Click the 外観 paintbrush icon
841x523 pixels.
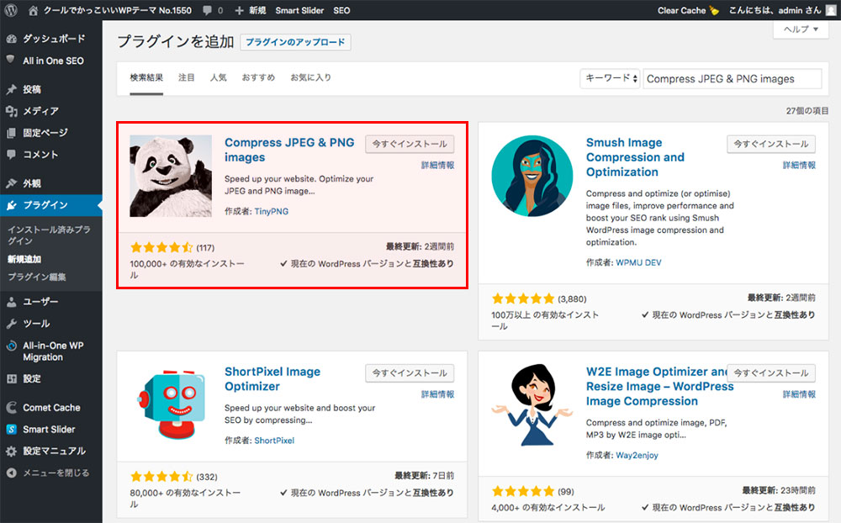11,183
